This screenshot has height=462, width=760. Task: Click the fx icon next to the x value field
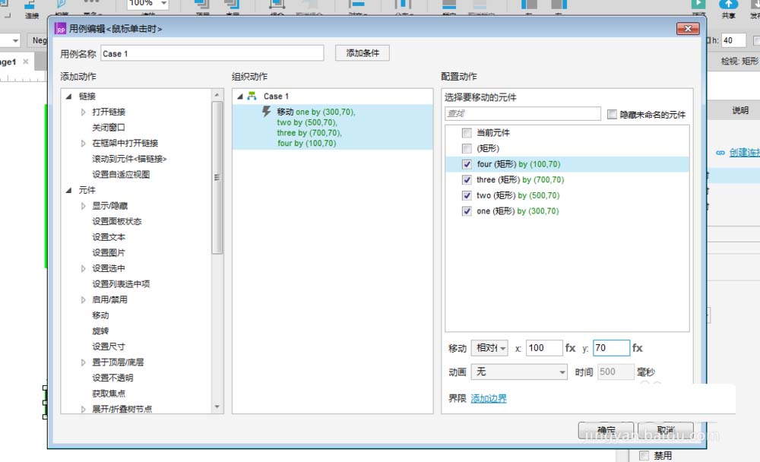click(x=570, y=348)
